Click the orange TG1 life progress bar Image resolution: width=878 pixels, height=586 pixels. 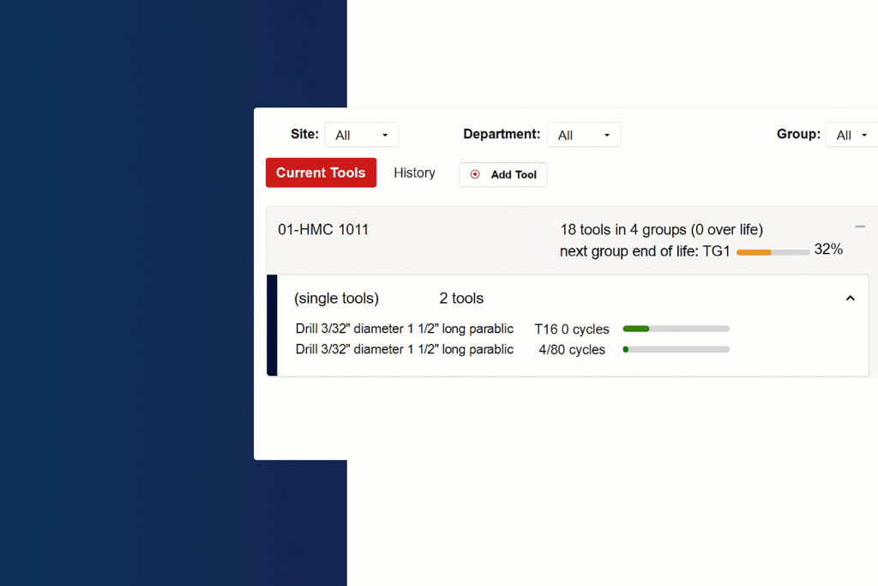773,252
